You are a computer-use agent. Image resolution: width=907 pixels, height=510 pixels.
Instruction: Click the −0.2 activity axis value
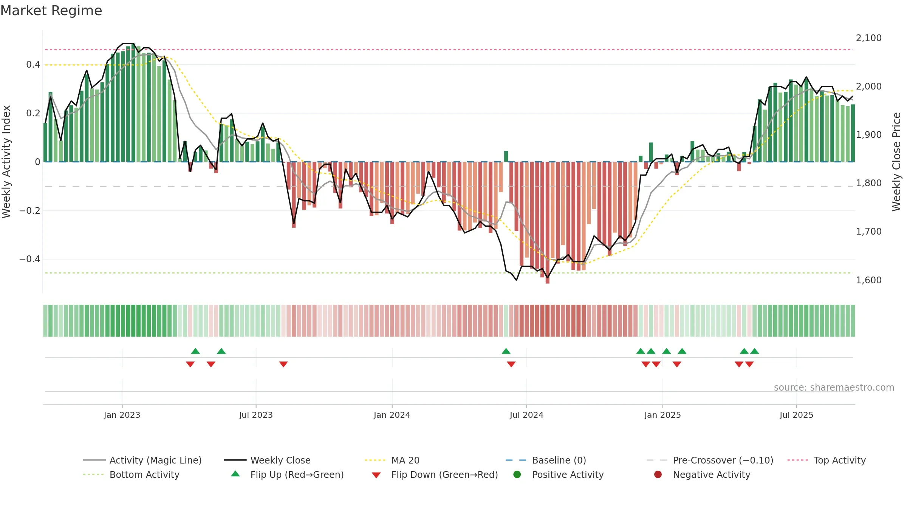click(30, 210)
